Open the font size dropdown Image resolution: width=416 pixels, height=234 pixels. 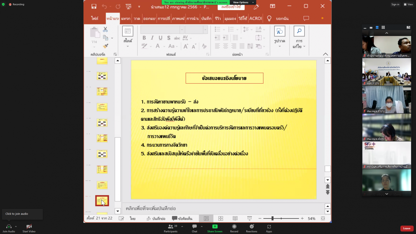pyautogui.click(x=205, y=29)
